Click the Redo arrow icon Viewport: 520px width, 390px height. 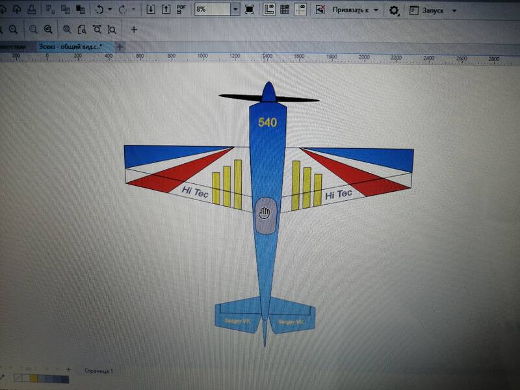coord(123,10)
